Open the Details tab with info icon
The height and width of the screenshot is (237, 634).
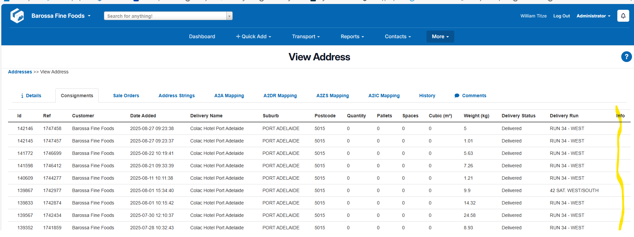[31, 96]
